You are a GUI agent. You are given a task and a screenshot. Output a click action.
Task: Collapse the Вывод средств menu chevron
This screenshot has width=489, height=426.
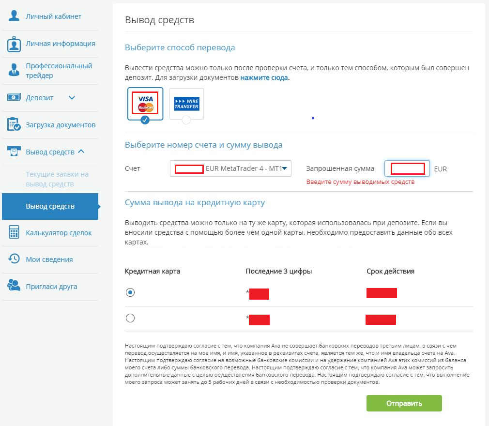pos(81,151)
